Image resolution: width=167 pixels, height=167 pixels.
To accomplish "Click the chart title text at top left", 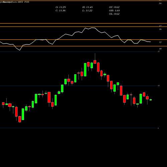I will [15, 2].
